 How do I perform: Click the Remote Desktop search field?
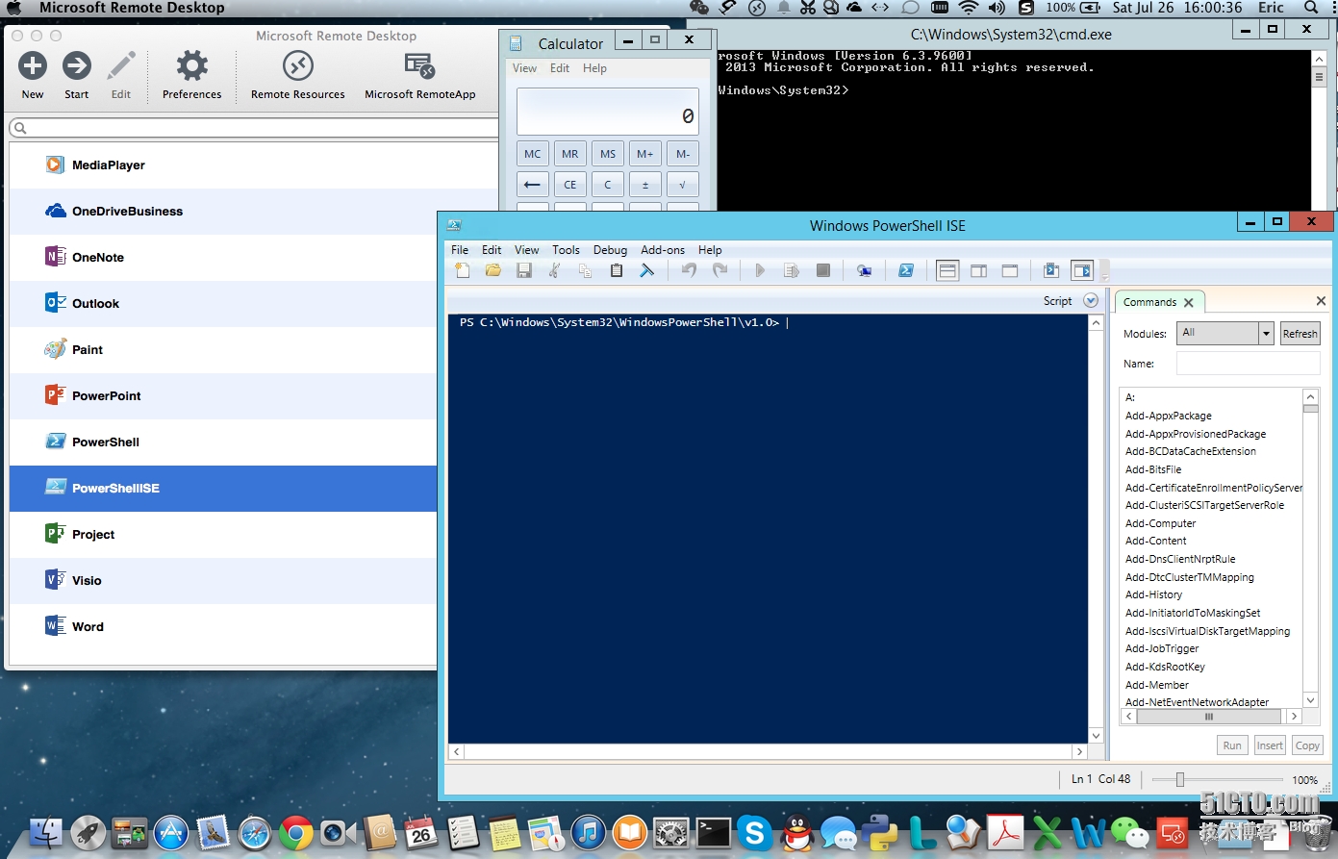click(254, 127)
